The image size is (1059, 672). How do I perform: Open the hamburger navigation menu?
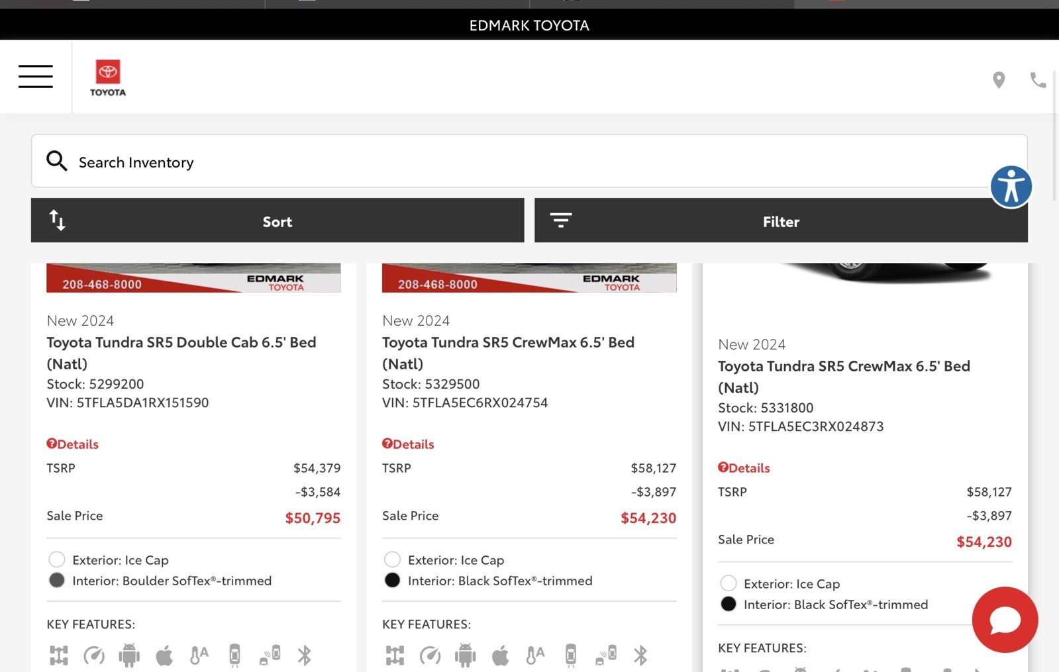[36, 77]
